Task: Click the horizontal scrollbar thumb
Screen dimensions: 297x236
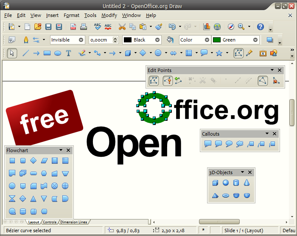Action: point(219,222)
